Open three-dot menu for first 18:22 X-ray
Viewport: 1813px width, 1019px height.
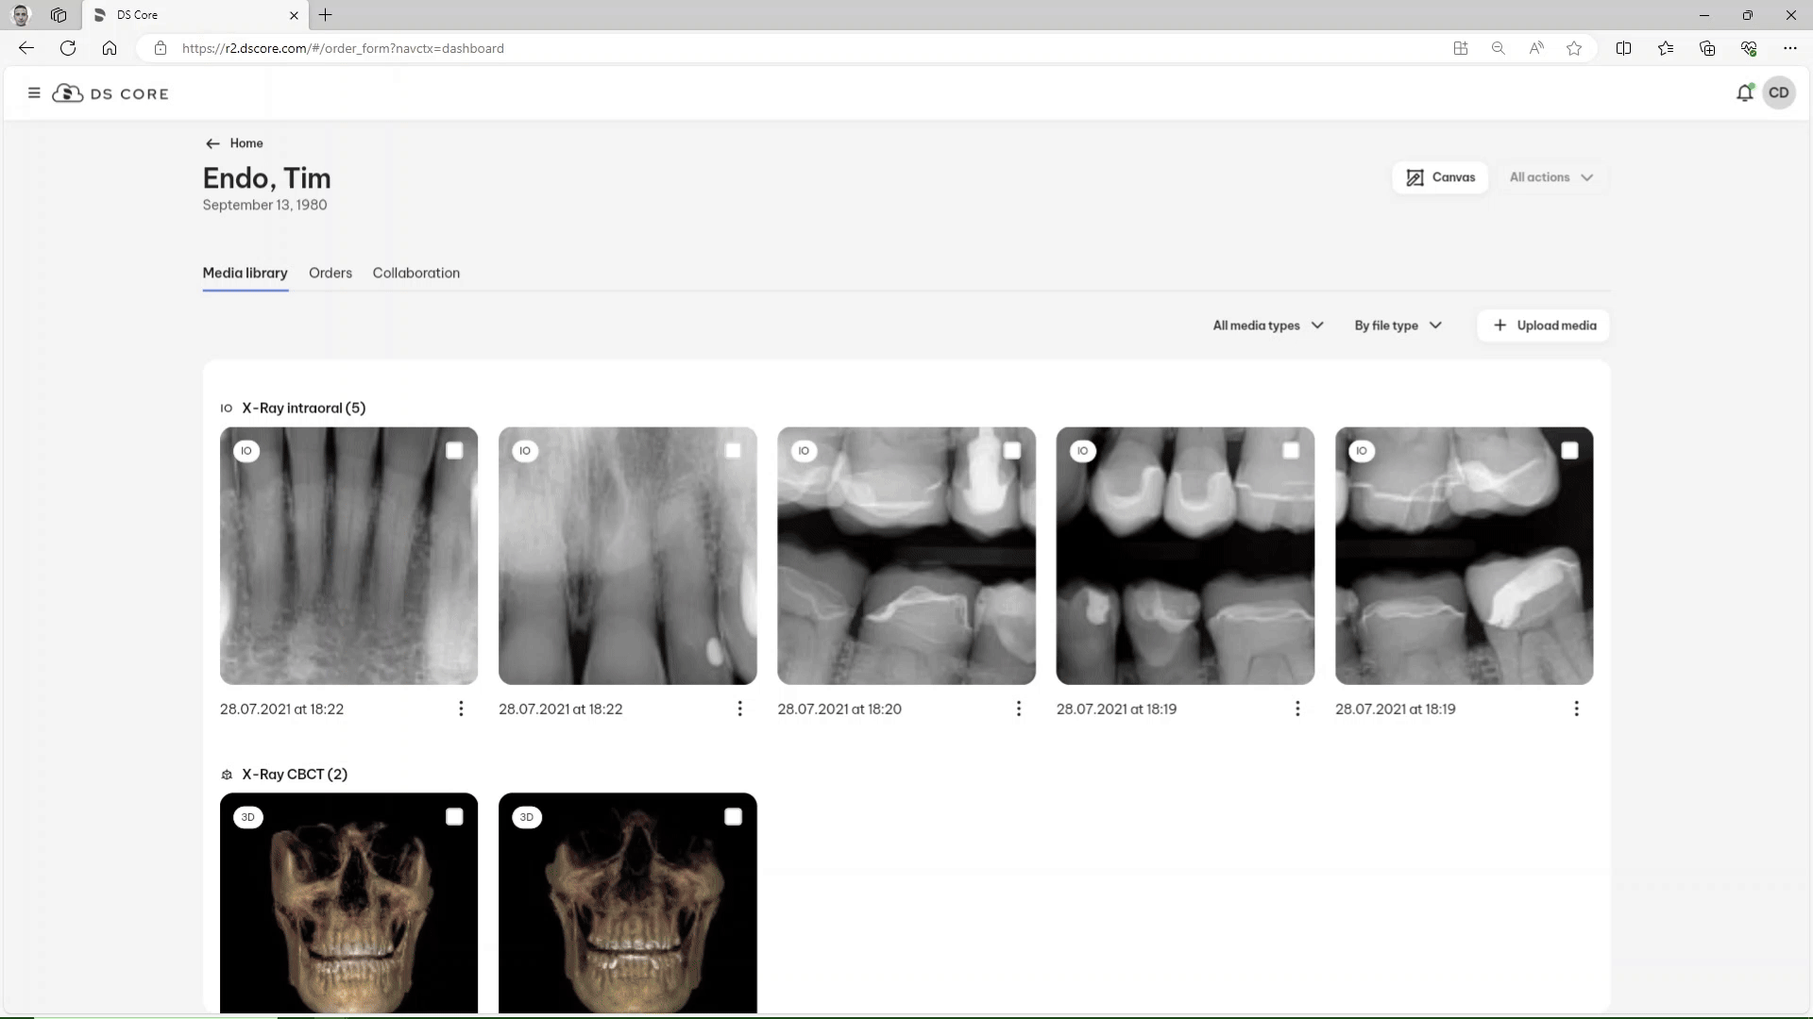pyautogui.click(x=461, y=709)
